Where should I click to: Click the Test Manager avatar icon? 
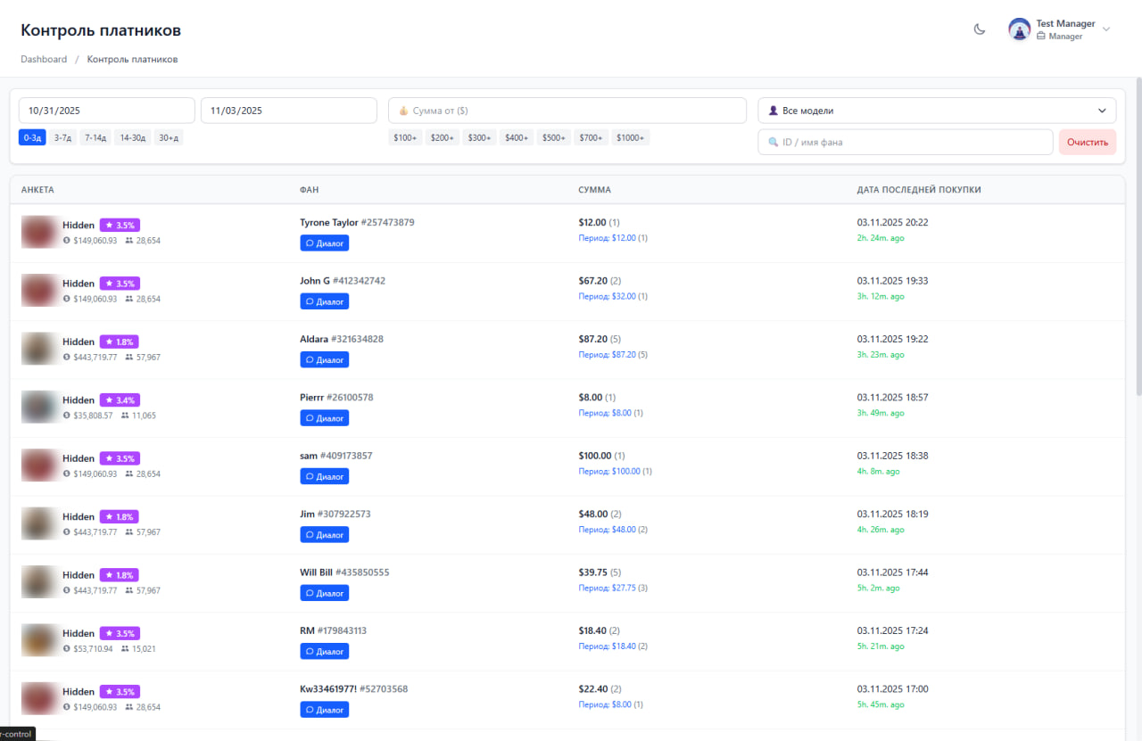pos(1019,29)
